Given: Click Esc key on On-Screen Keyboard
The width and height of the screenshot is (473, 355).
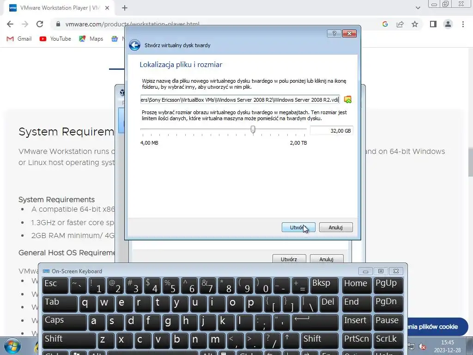Looking at the screenshot, I should pos(55,286).
